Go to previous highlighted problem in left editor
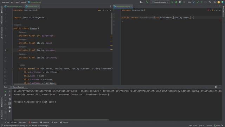Viewport: 225px width, 127px height. click(108, 10)
